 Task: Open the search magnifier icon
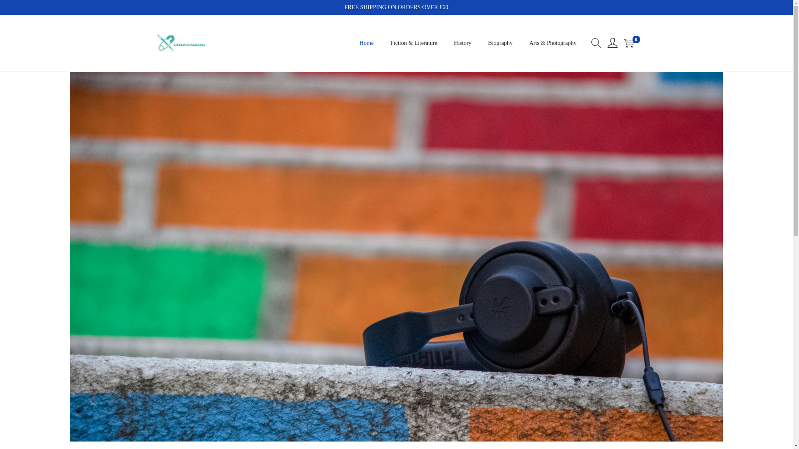coord(596,43)
